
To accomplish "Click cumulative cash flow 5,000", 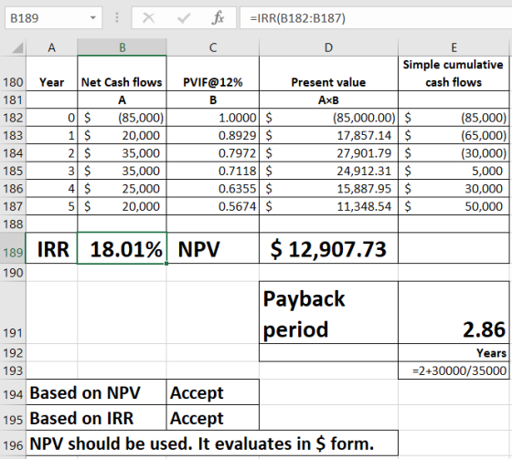I will click(453, 171).
